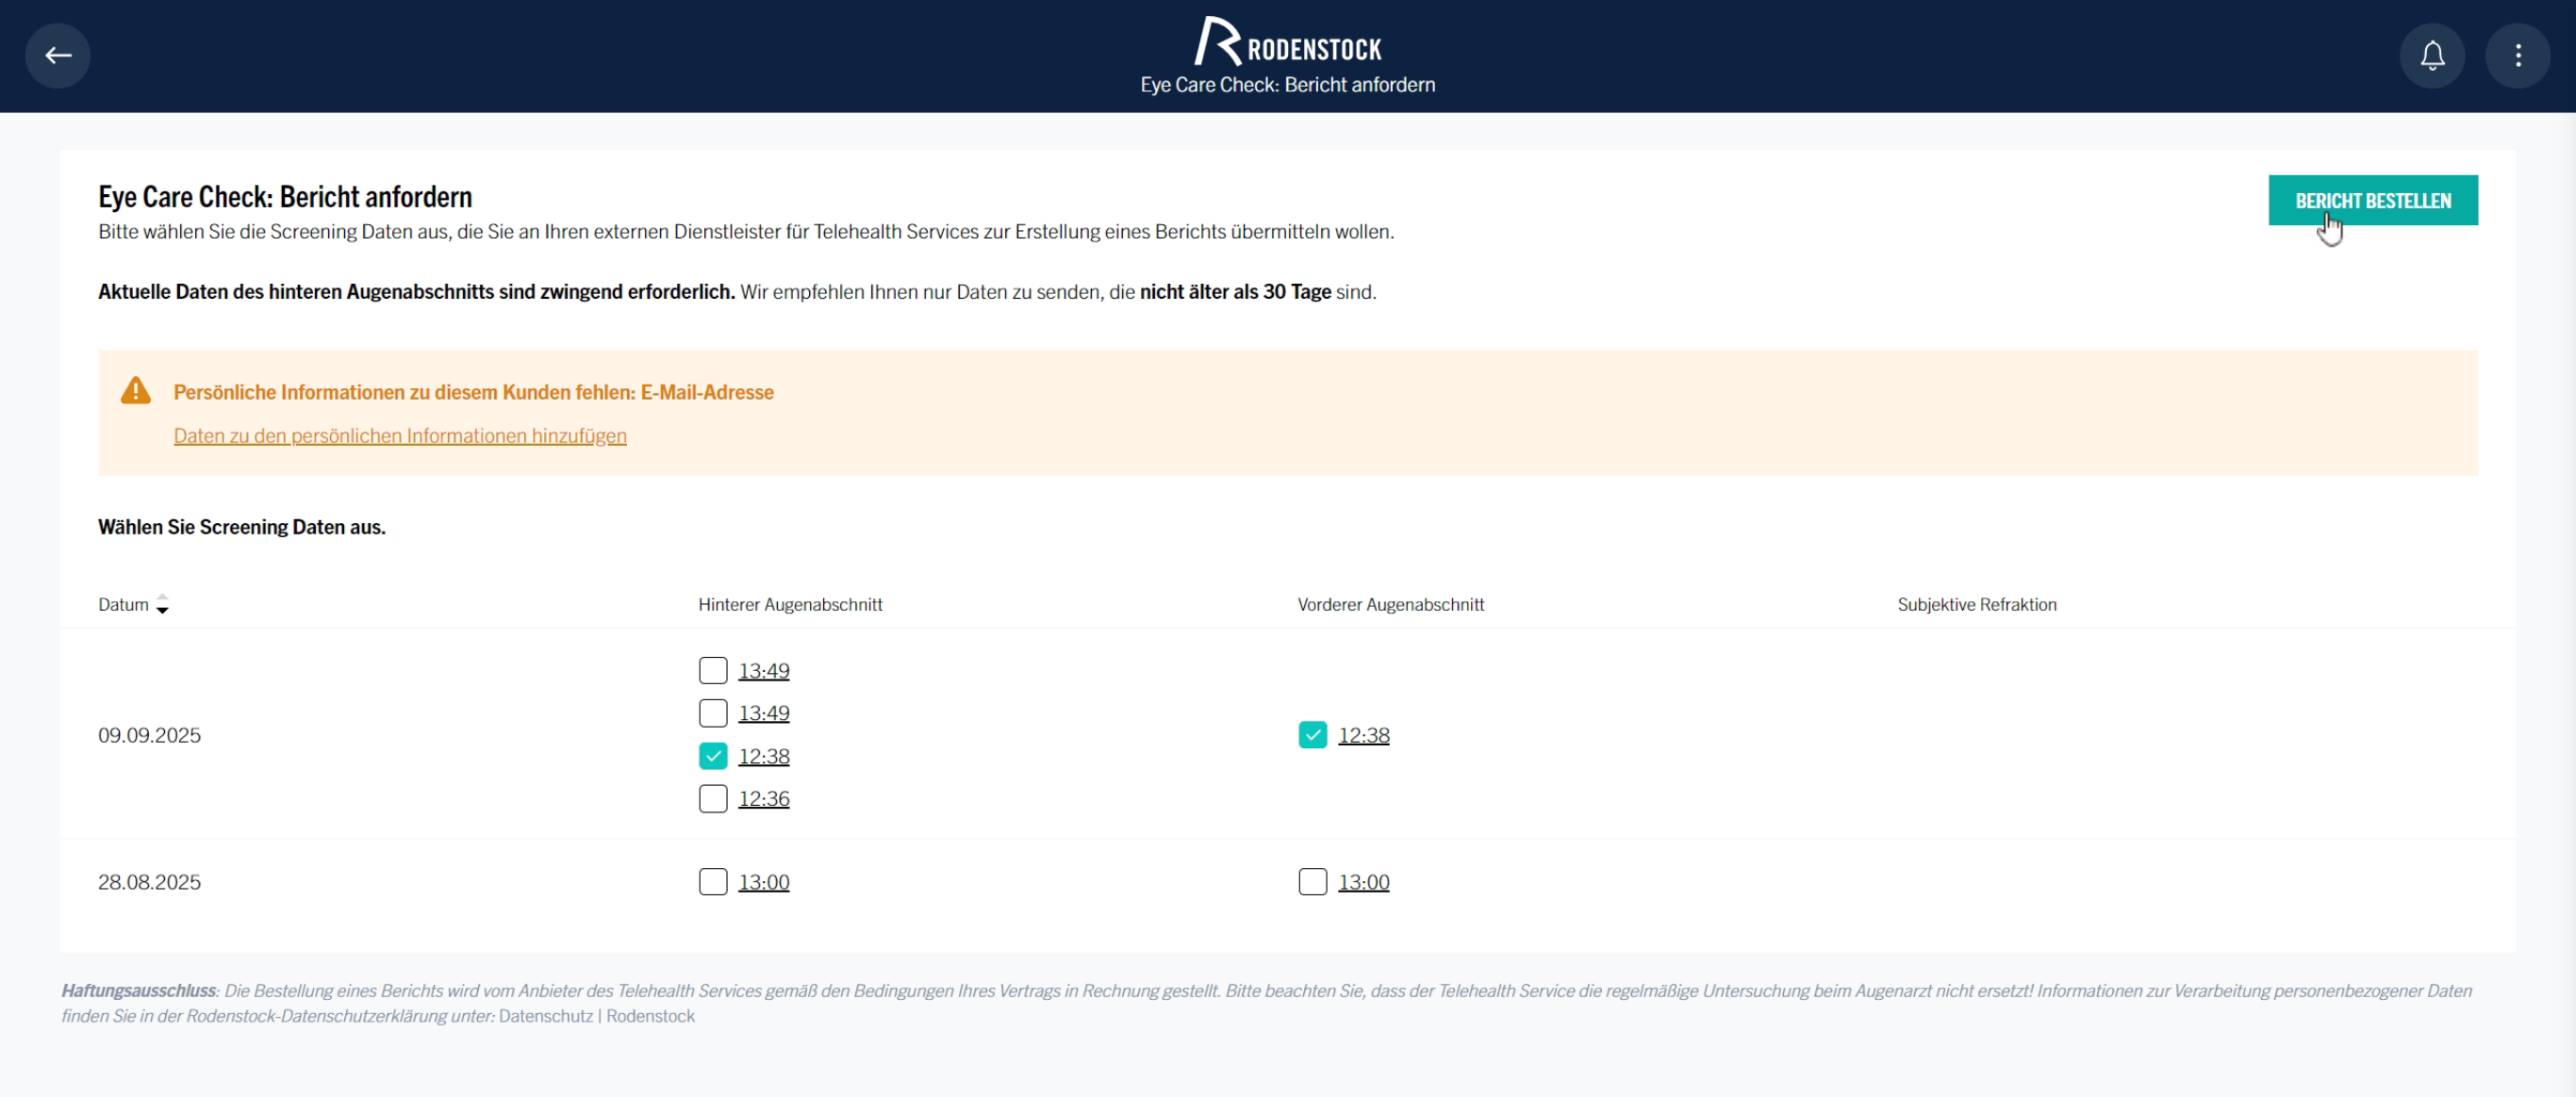Sort table by Datum arrows
Image resolution: width=2576 pixels, height=1097 pixels.
162,603
